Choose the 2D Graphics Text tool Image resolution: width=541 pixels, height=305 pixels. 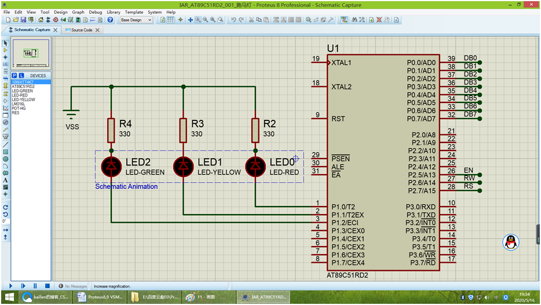pyautogui.click(x=6, y=180)
